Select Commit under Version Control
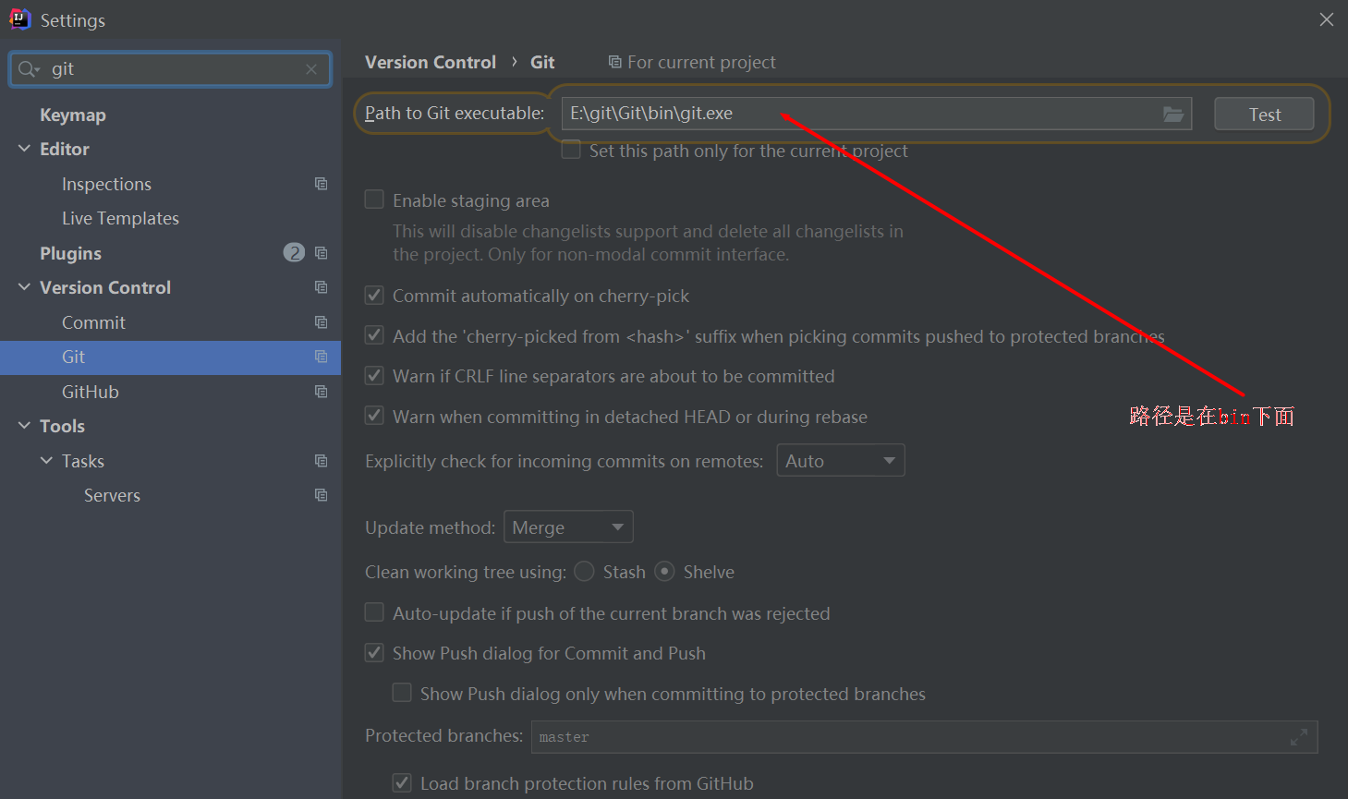 (x=93, y=322)
